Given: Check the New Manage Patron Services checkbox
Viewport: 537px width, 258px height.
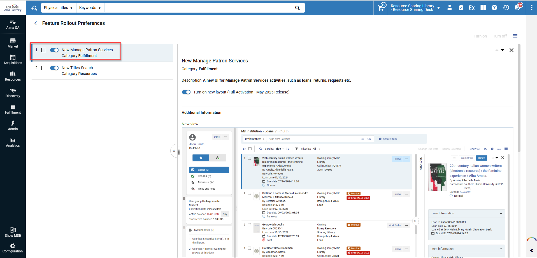Looking at the screenshot, I should (x=44, y=50).
